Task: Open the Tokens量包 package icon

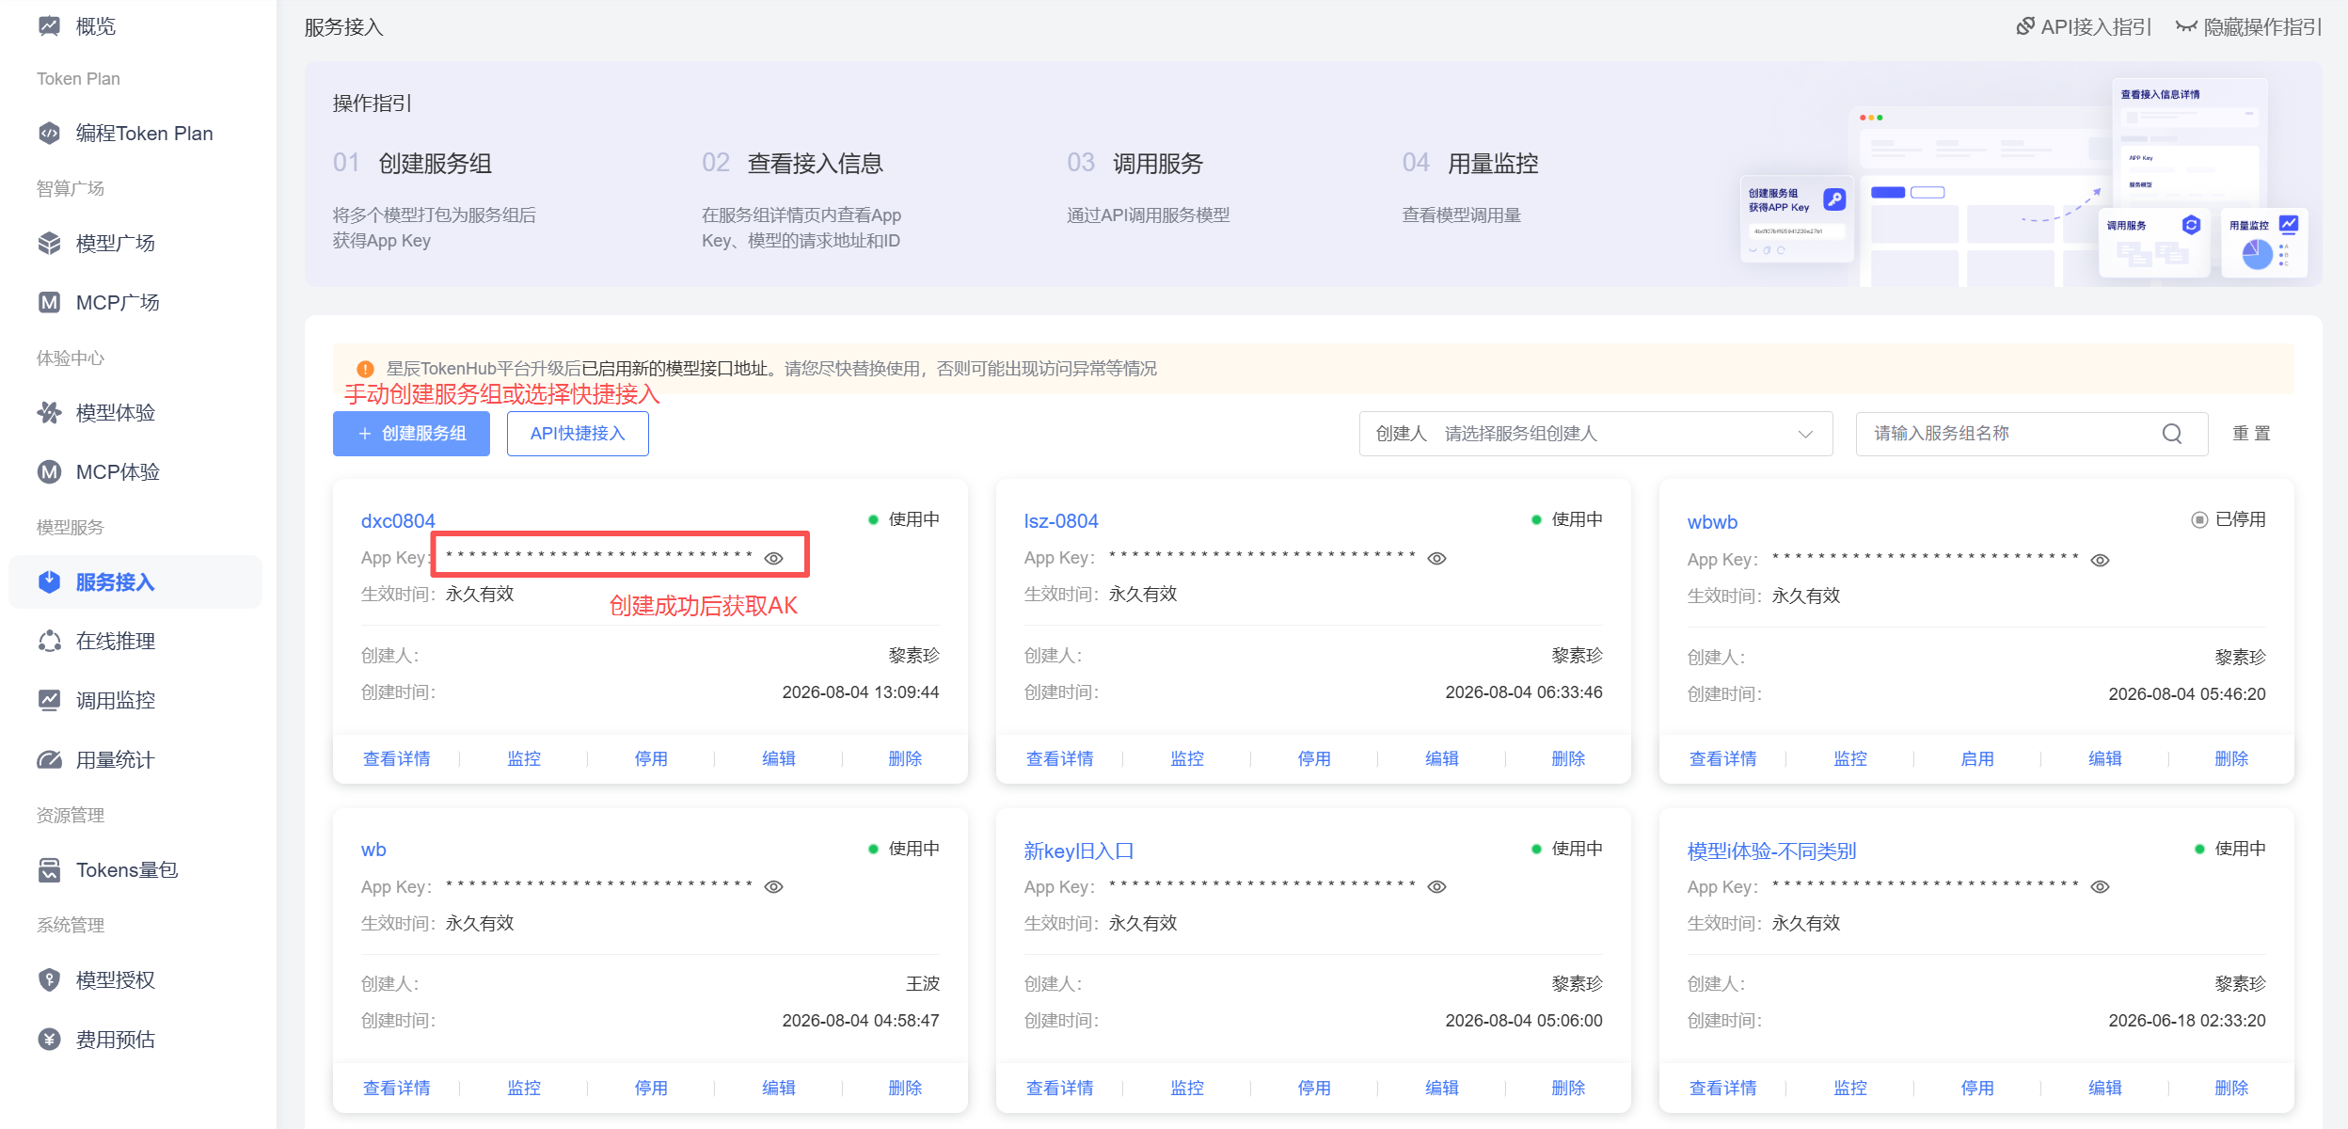Action: (49, 869)
